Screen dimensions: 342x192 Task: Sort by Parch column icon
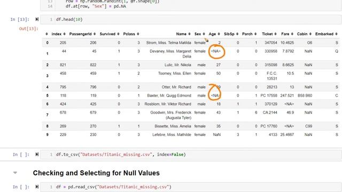pos(255,34)
